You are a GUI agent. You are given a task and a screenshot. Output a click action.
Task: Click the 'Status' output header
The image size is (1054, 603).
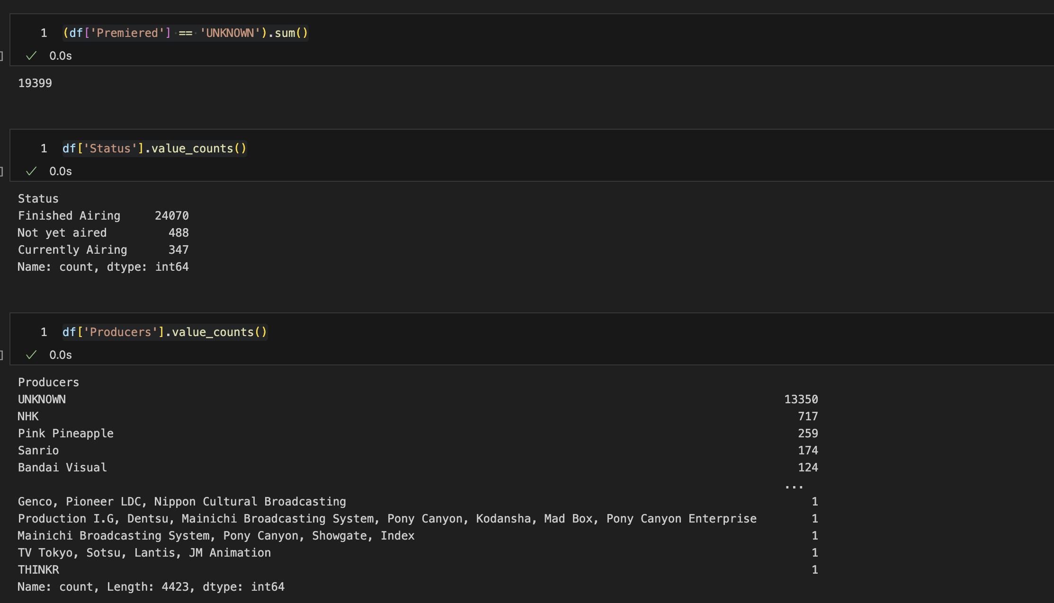[38, 199]
